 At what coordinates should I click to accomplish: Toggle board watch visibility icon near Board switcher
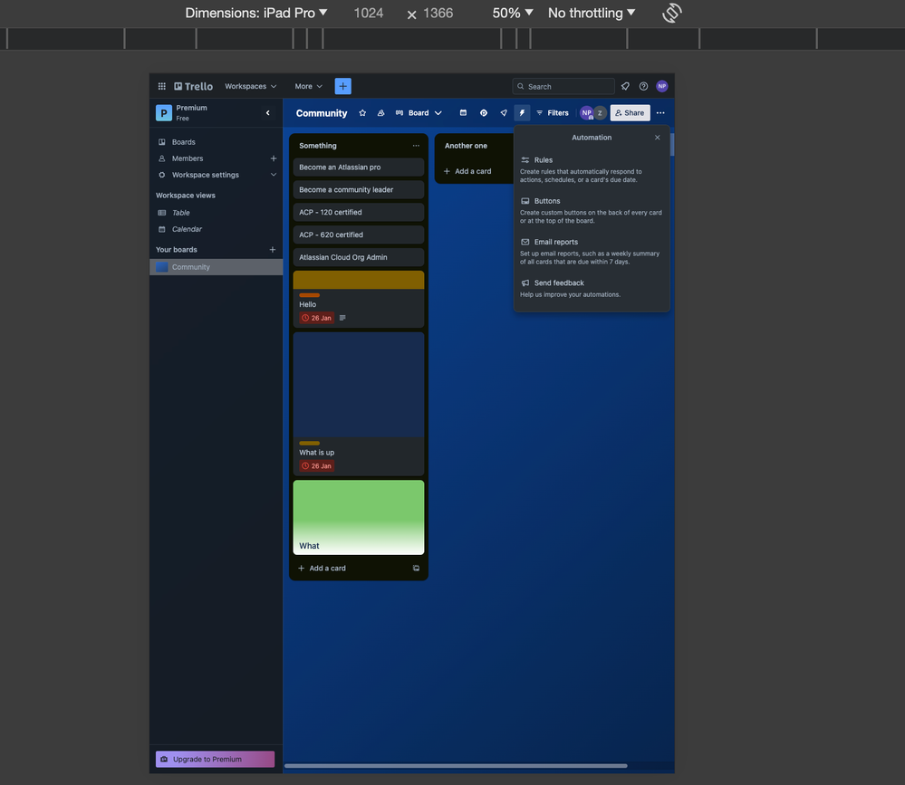pos(381,112)
